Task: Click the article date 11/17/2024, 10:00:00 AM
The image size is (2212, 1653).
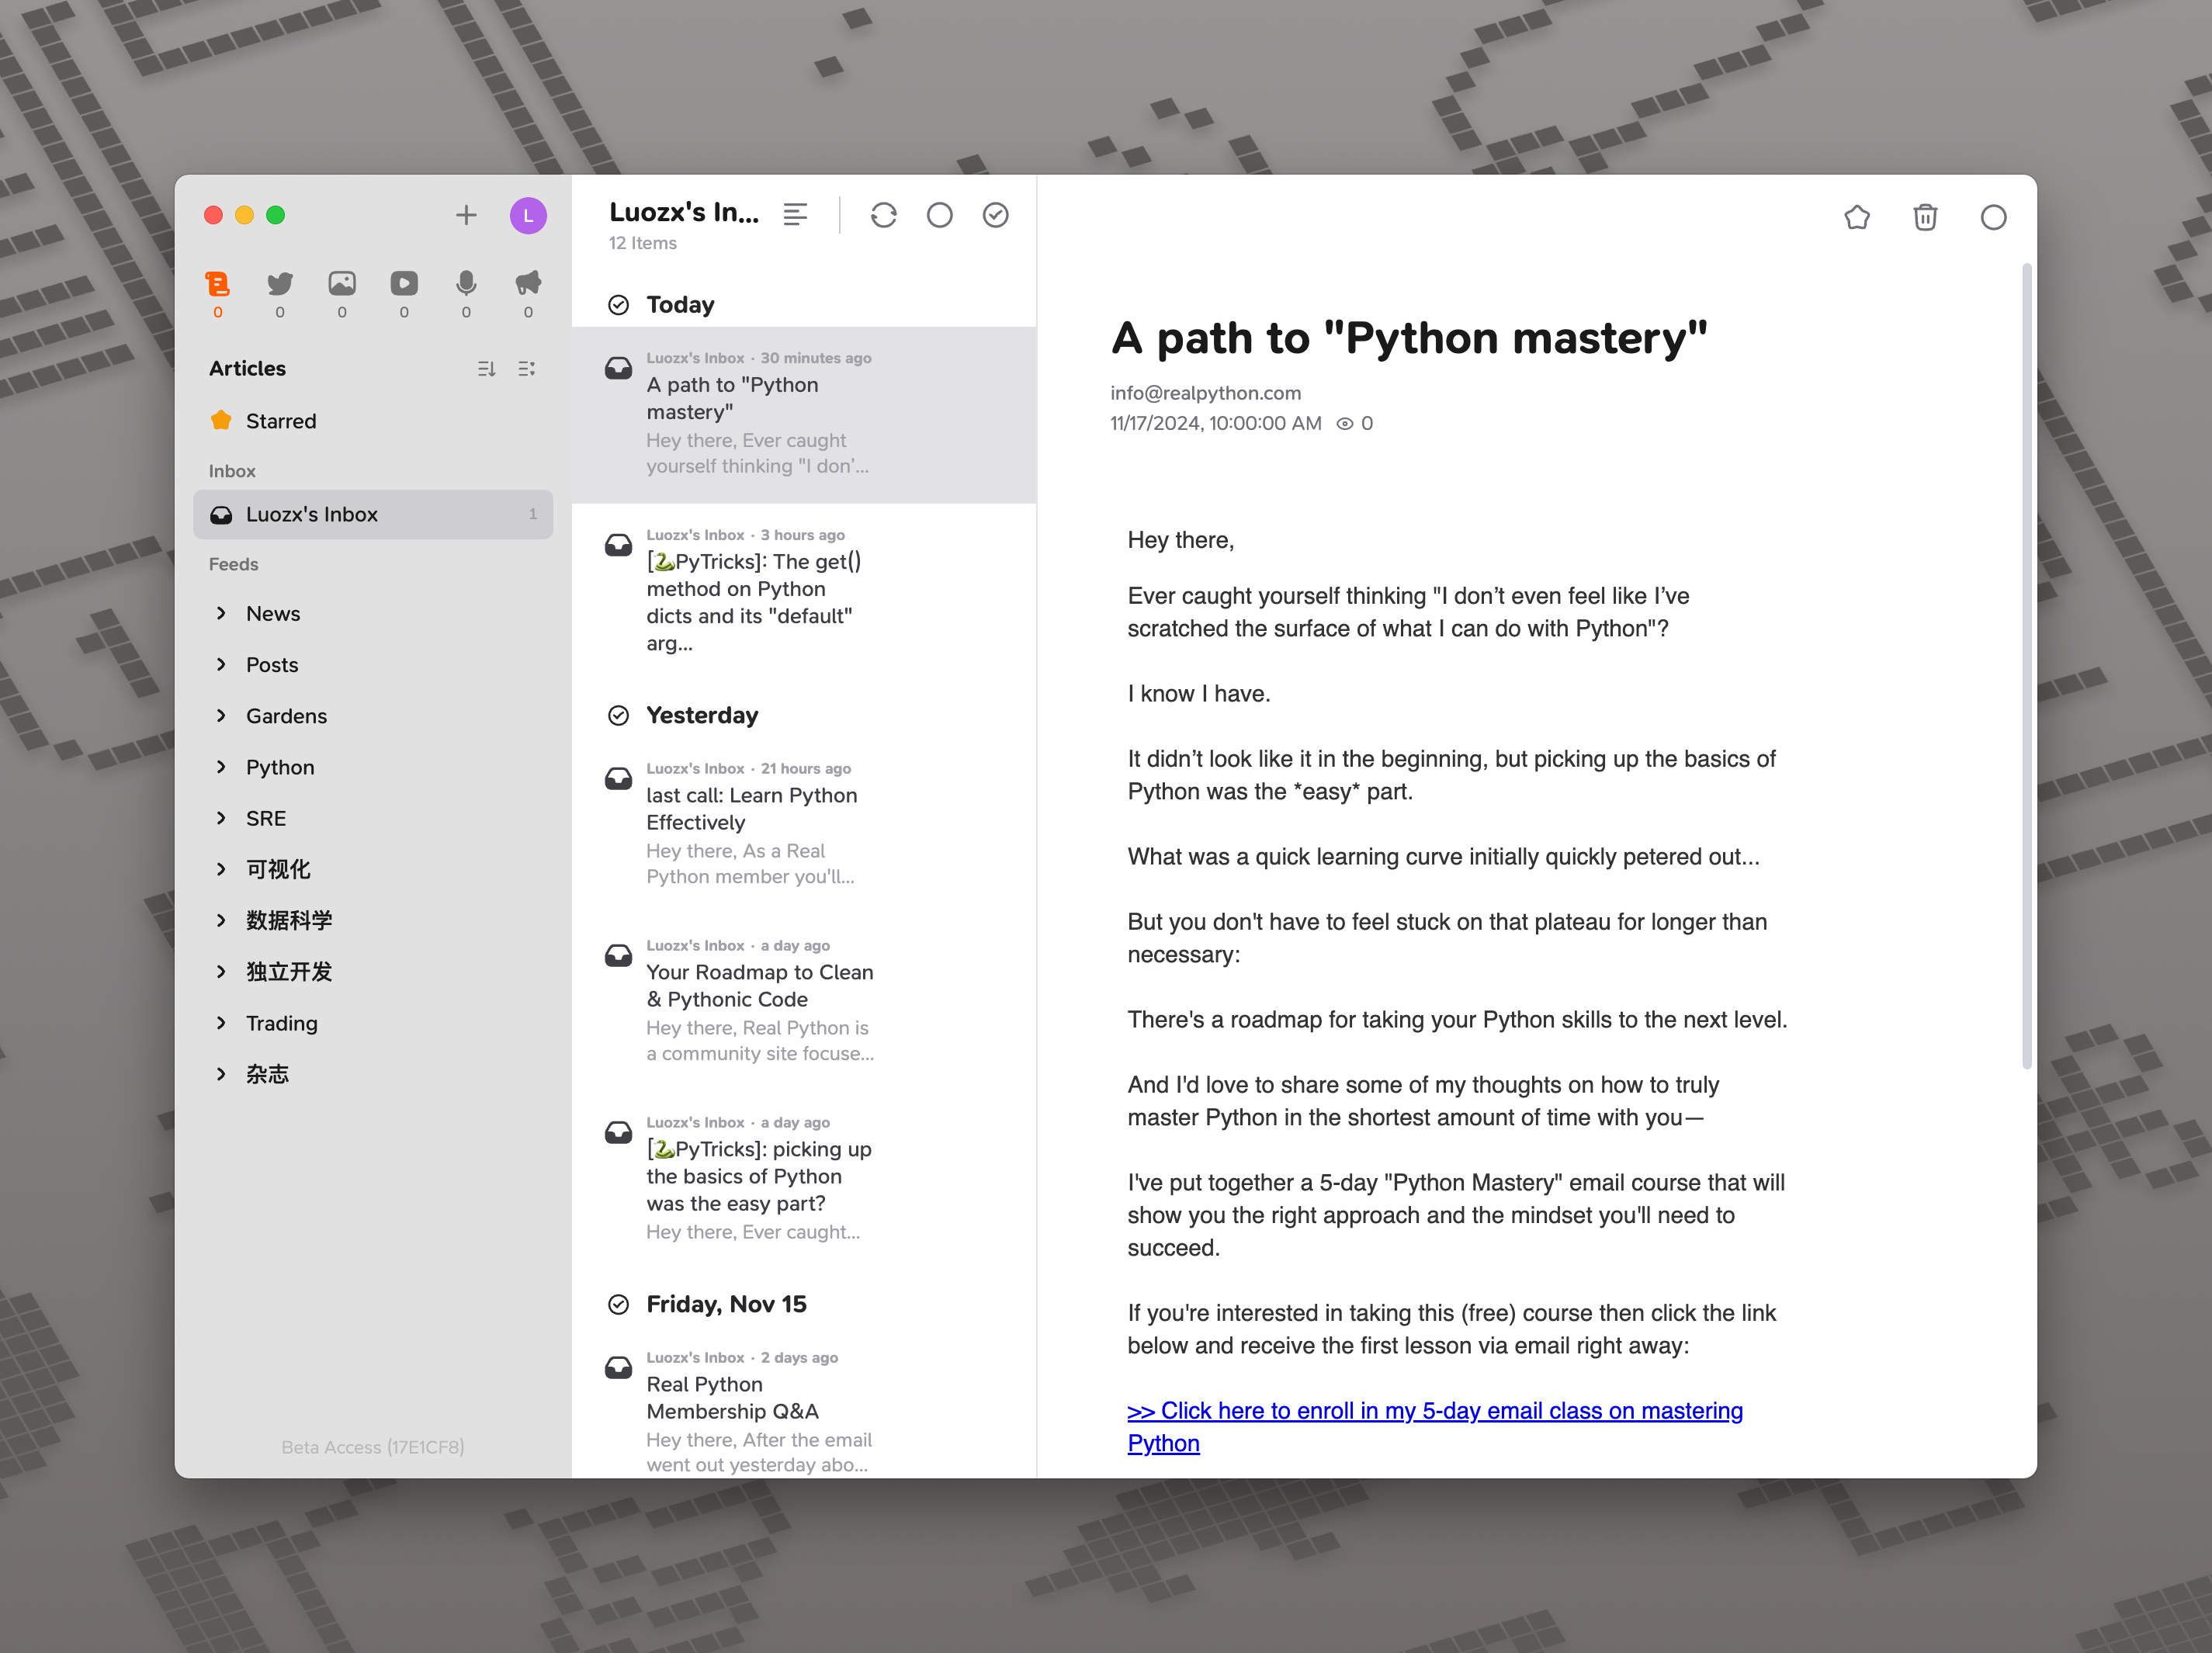Action: [1216, 424]
